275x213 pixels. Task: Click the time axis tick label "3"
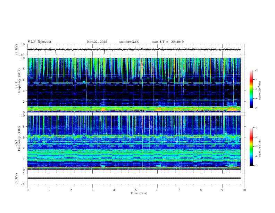click(x=92, y=190)
